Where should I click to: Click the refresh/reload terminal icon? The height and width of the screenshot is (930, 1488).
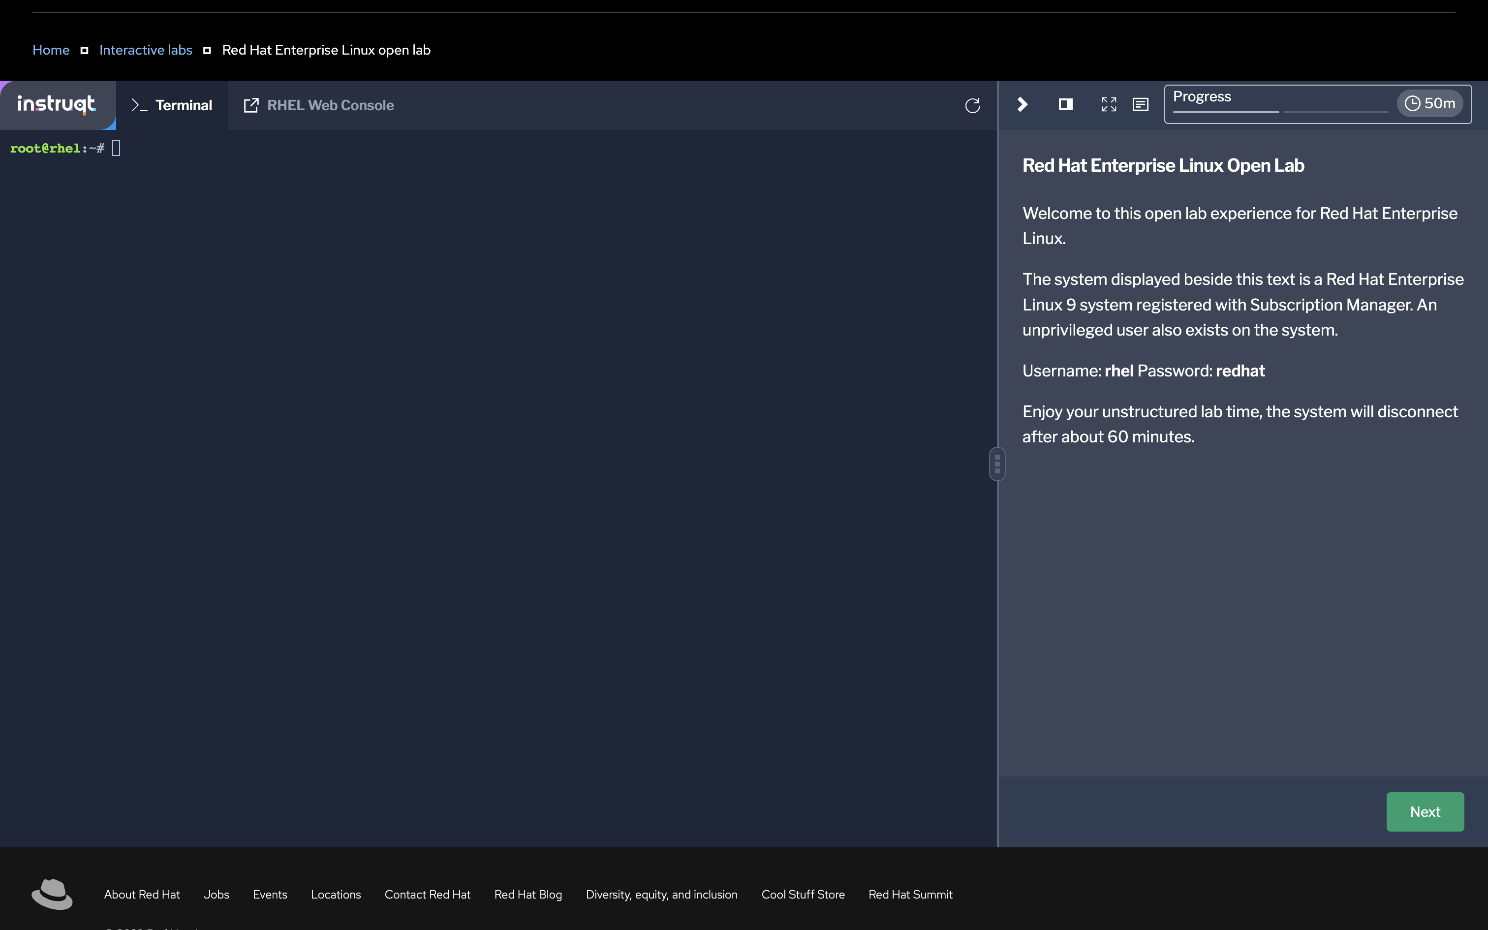pyautogui.click(x=973, y=105)
